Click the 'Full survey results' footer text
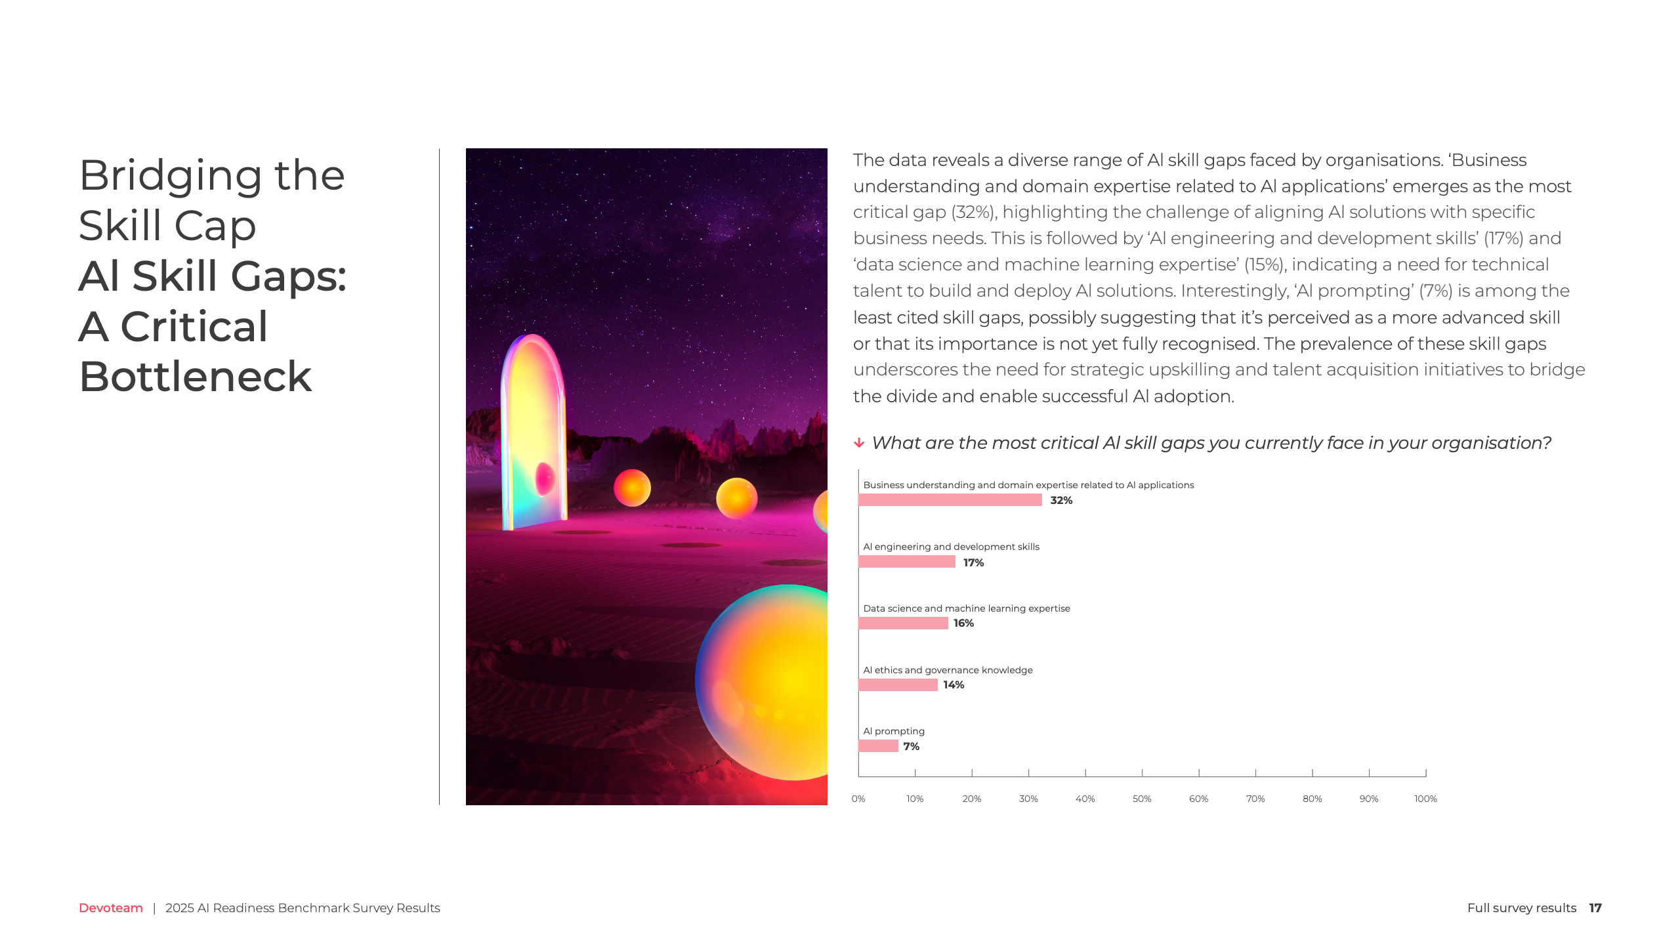1680x945 pixels. tap(1521, 908)
